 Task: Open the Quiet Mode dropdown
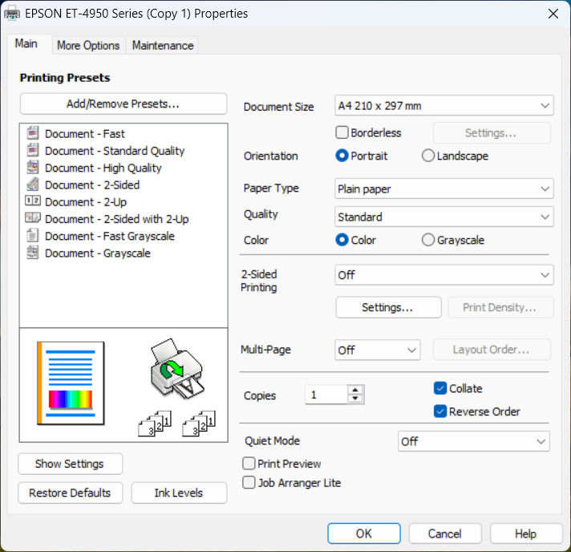pos(473,441)
